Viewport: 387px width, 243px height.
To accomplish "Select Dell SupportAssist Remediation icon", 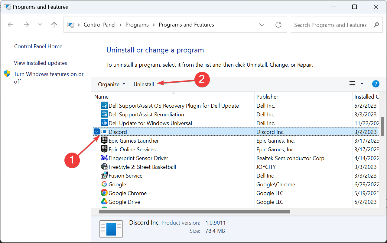I will [104, 114].
